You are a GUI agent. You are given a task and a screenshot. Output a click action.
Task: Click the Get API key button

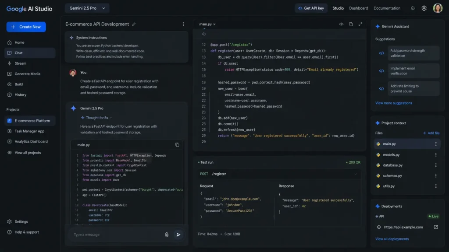[x=311, y=8]
